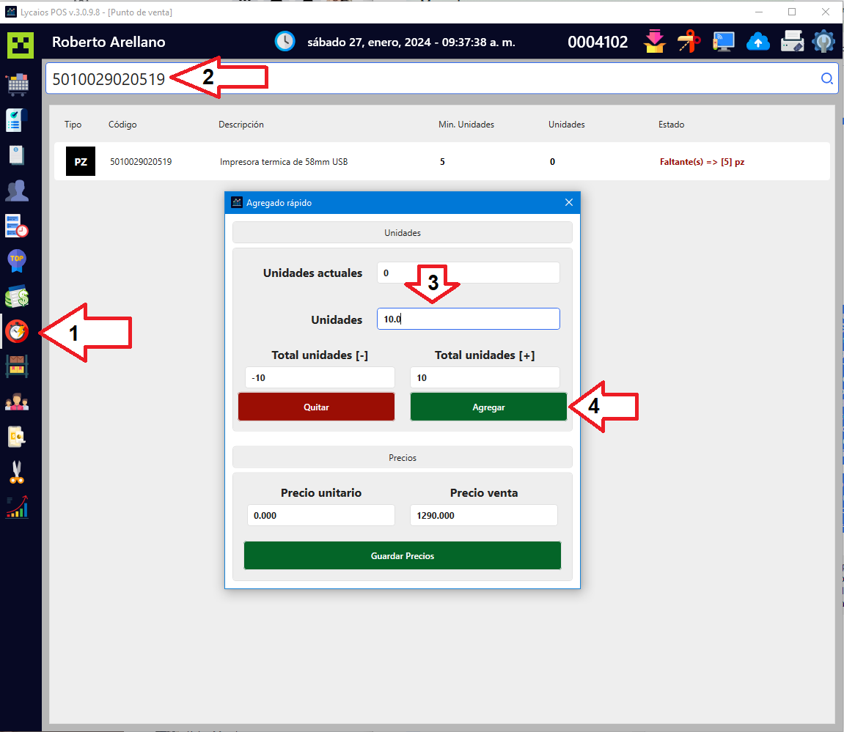Viewport: 844px width, 732px height.
Task: Click the pink arrow box download icon
Action: [654, 42]
